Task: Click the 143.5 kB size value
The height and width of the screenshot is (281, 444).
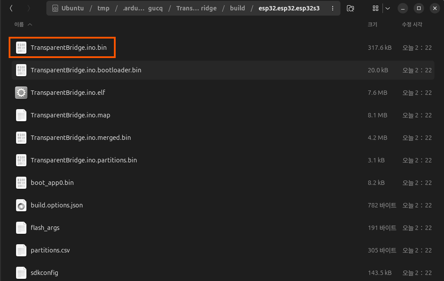Action: pos(379,273)
